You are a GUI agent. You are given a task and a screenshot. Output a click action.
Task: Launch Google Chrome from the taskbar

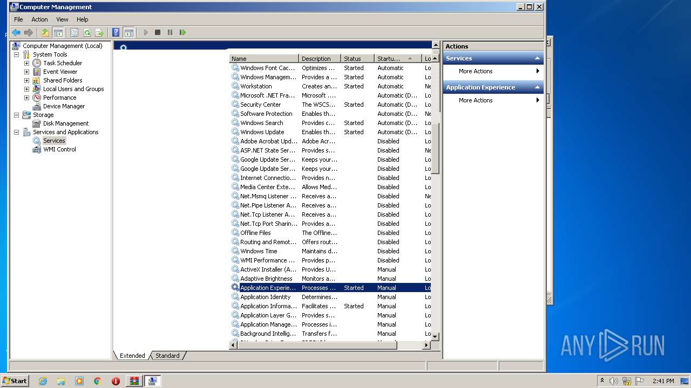pyautogui.click(x=98, y=381)
